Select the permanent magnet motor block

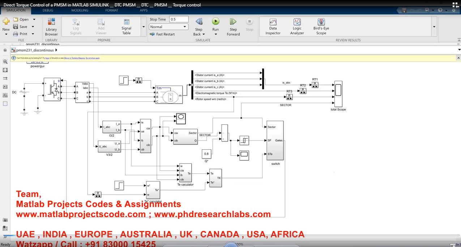point(168,95)
